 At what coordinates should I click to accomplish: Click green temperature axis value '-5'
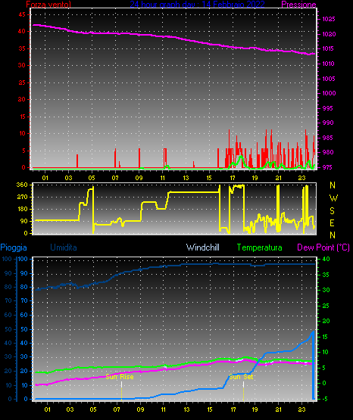[x=324, y=399]
